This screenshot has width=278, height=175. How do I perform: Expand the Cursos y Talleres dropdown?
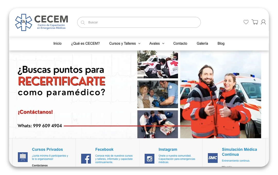tap(125, 43)
